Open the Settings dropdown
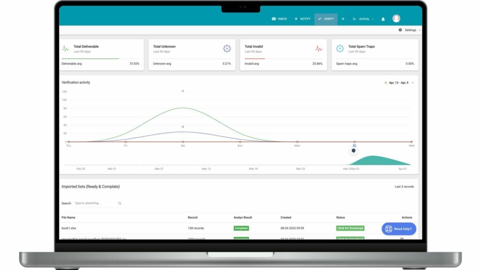This screenshot has width=481, height=270. [x=410, y=30]
